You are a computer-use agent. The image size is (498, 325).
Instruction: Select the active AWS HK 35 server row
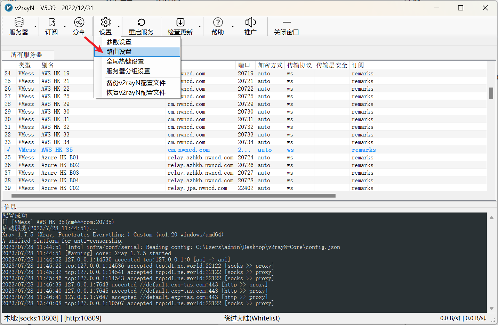click(244, 150)
